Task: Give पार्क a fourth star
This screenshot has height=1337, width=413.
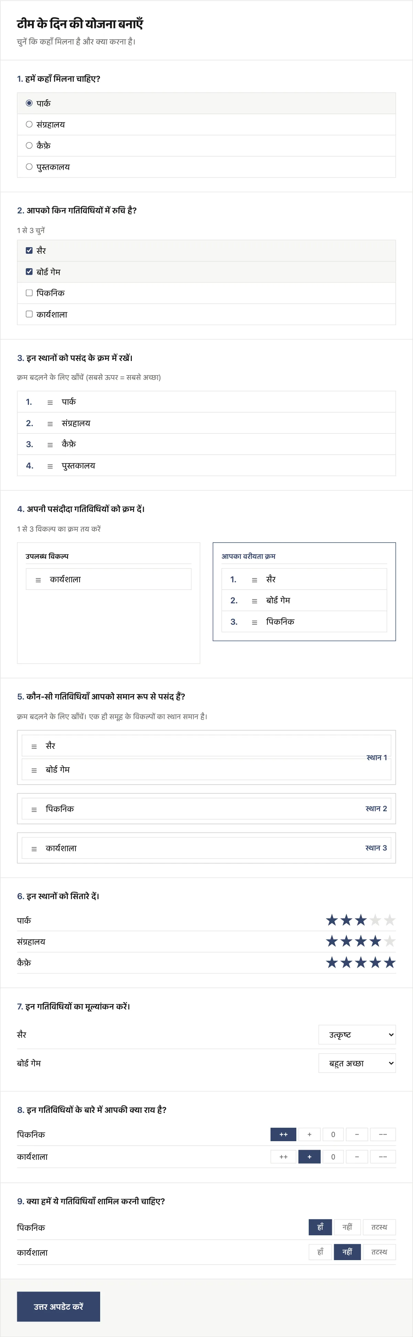Action: tap(376, 920)
